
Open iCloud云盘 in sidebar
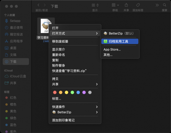pyautogui.click(x=16, y=76)
